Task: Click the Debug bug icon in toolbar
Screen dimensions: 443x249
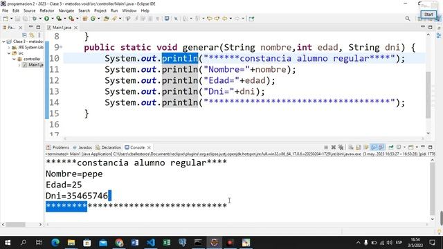Action: pyautogui.click(x=35, y=19)
